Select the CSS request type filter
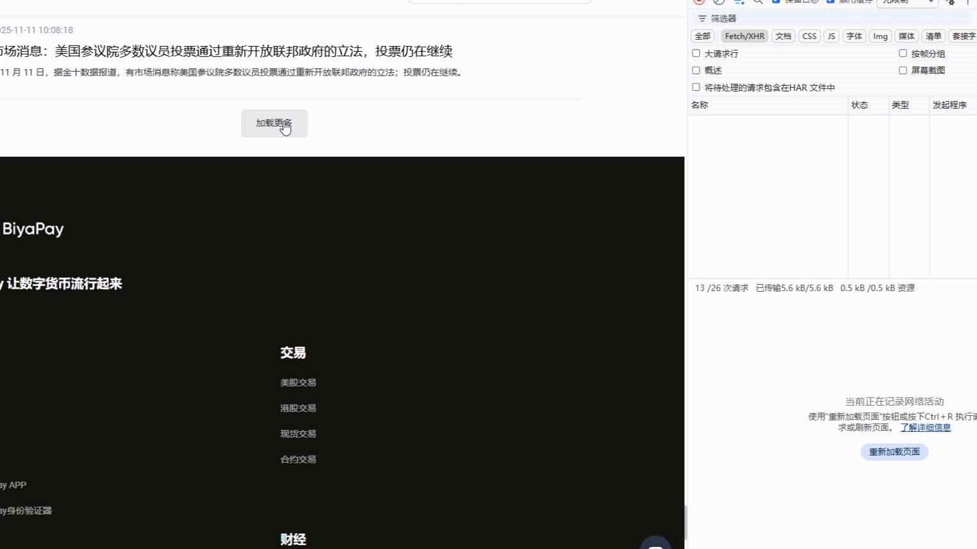Screen dimensions: 977x549 (810, 36)
